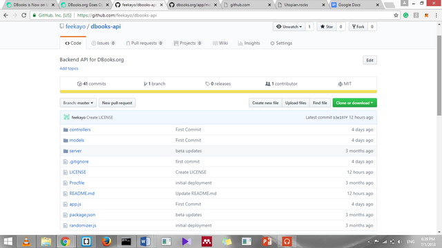
Task: Bookmark this page with the star icon
Action: (x=396, y=15)
